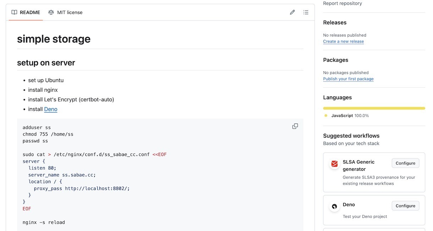This screenshot has height=231, width=433.
Task: Click Publish your first package link
Action: pyautogui.click(x=348, y=79)
